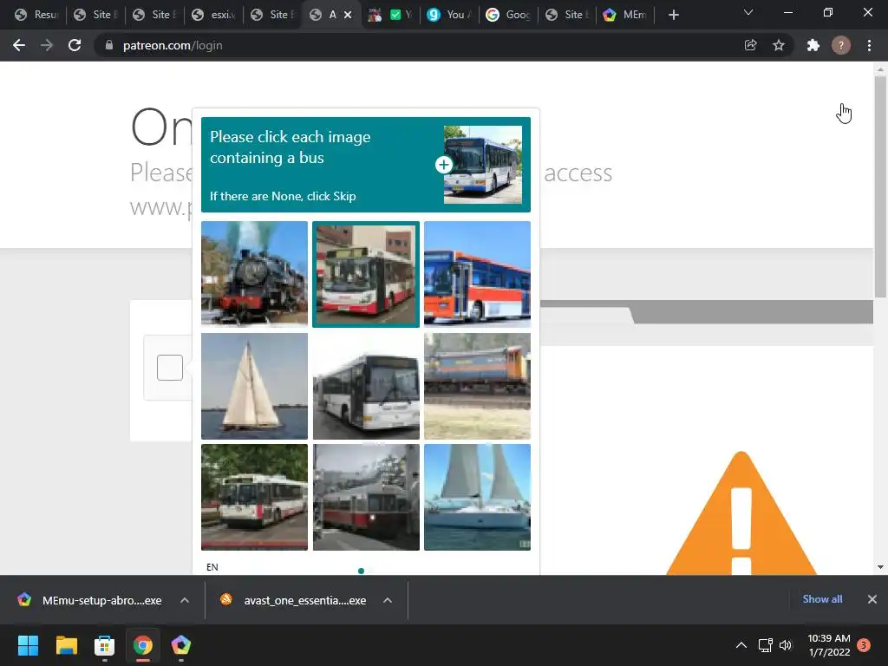Open the volume tray icon

786,645
